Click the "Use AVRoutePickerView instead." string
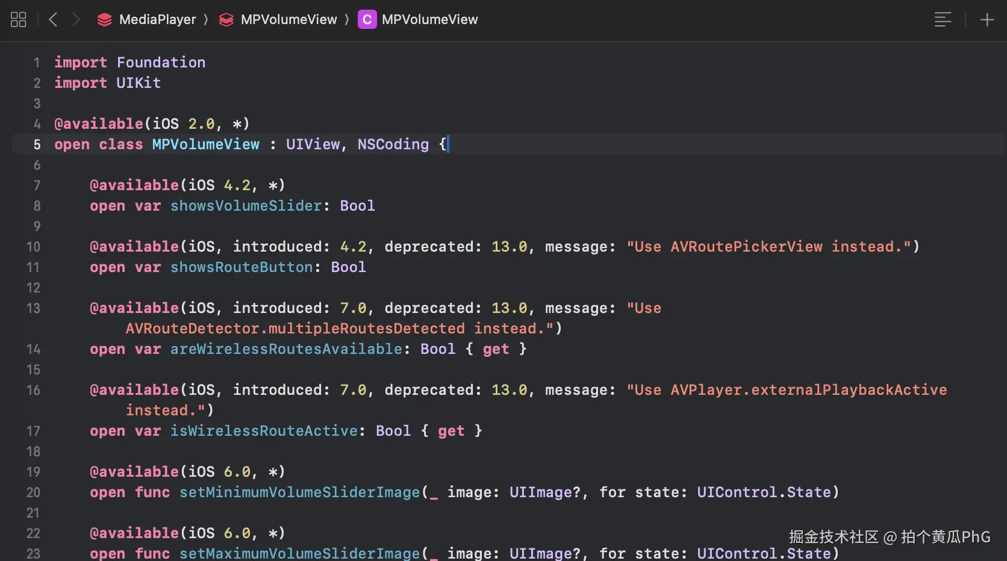The height and width of the screenshot is (561, 1007). (x=768, y=247)
